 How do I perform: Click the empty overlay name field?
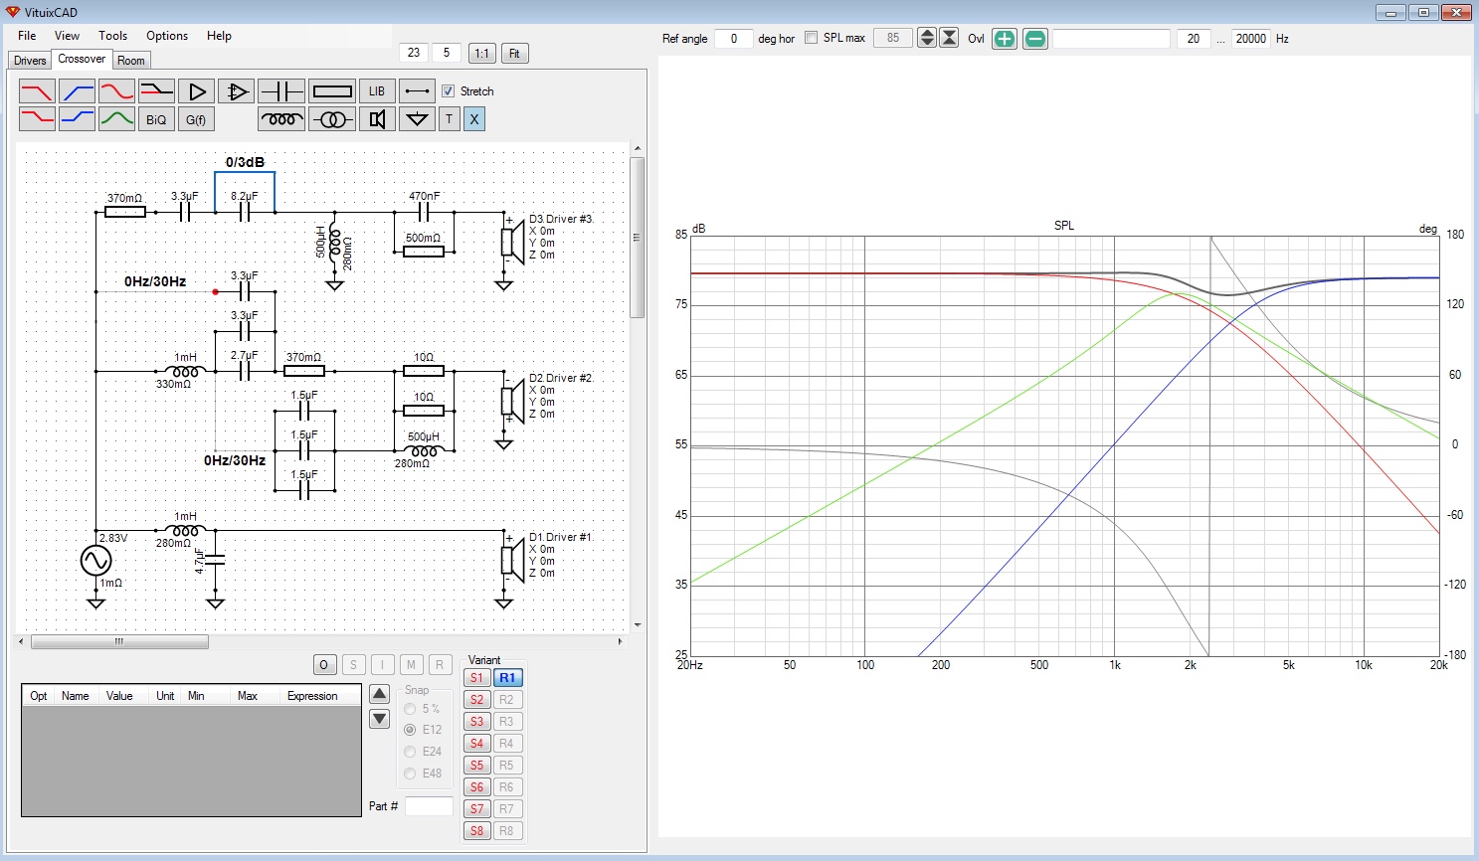pyautogui.click(x=1111, y=39)
